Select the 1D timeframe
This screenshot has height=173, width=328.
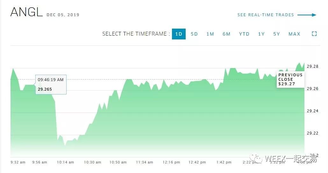[x=179, y=34]
